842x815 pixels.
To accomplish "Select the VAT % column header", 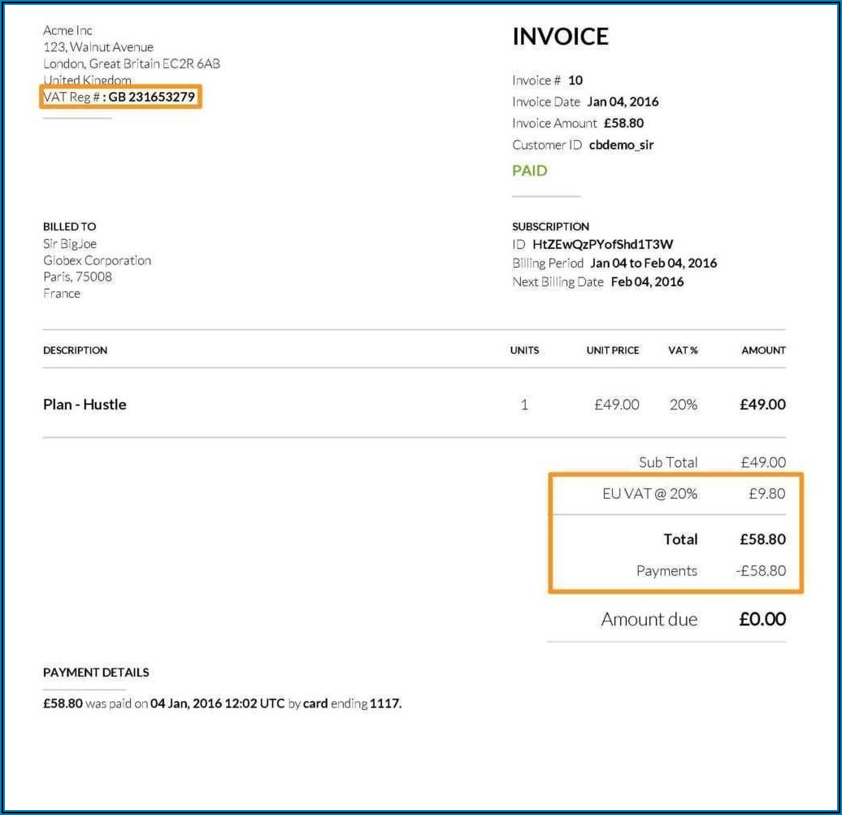I will pyautogui.click(x=683, y=351).
